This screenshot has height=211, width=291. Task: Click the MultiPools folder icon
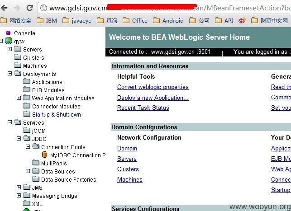click(36, 163)
